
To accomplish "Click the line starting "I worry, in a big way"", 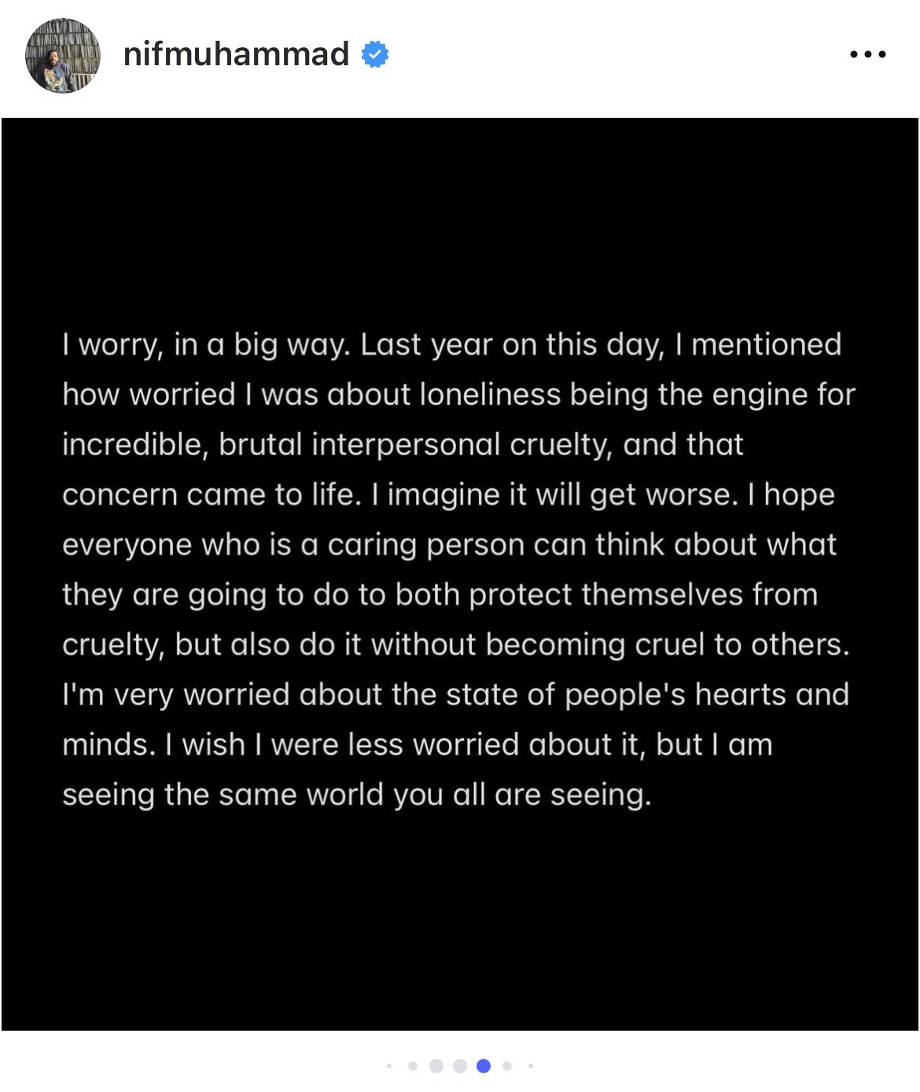I will coord(208,345).
